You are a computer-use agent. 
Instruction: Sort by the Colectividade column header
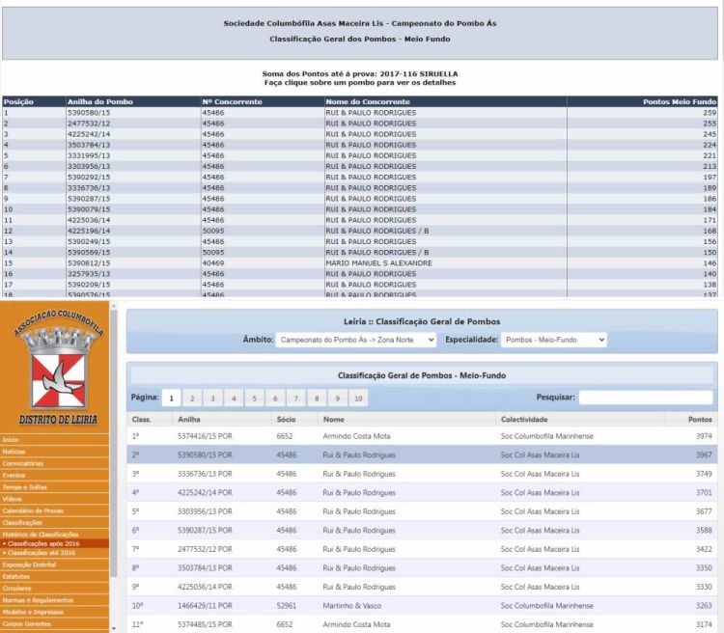[524, 419]
